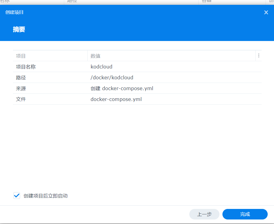Select the 来源 row label

(x=21, y=88)
